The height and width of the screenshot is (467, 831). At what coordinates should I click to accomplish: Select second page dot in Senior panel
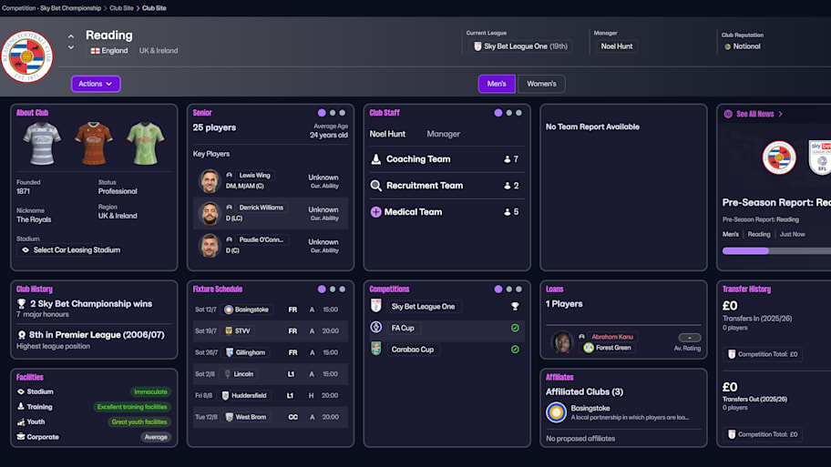pos(333,113)
